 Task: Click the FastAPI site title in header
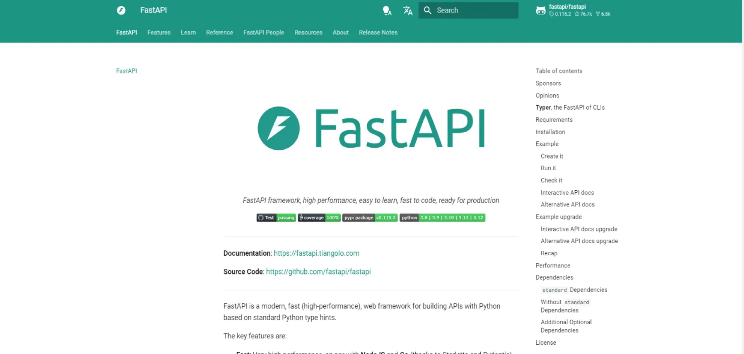click(x=154, y=10)
